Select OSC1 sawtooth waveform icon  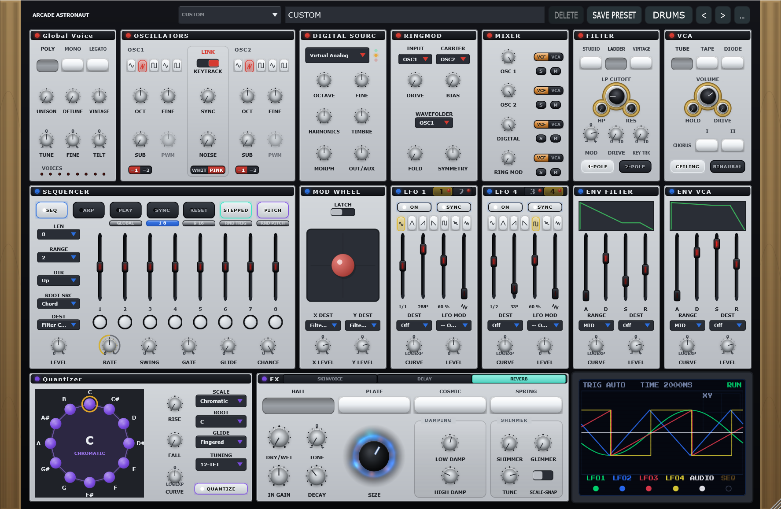[143, 66]
